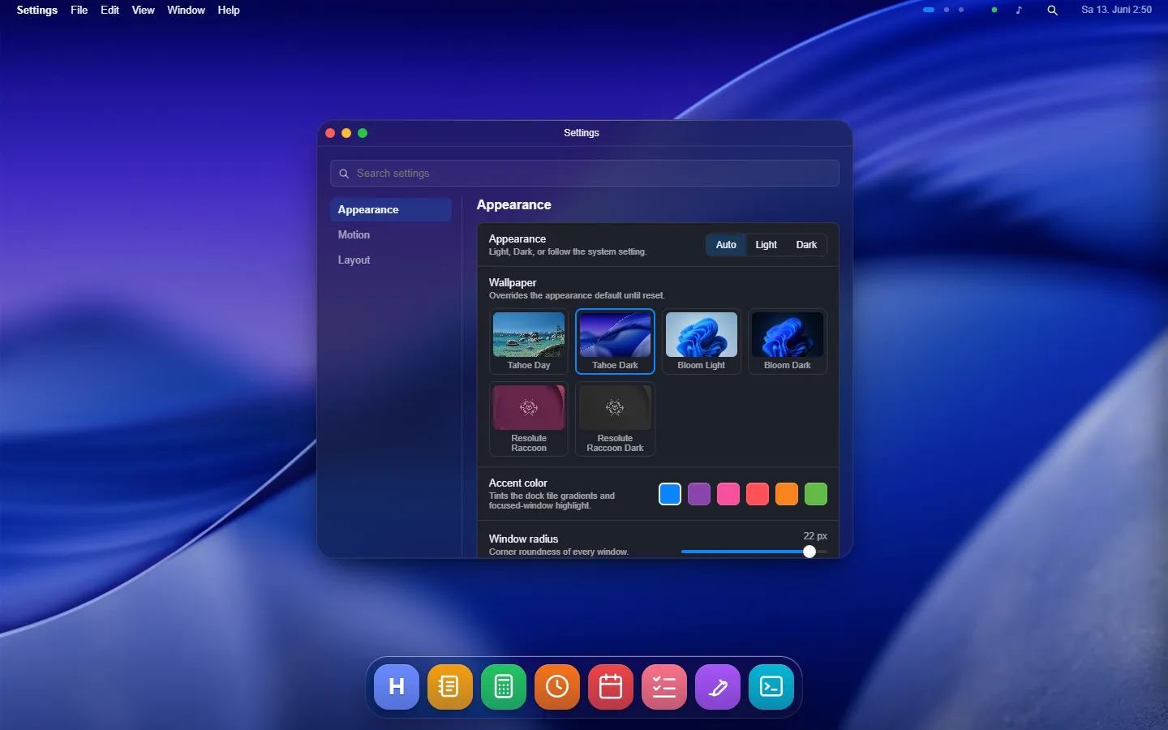This screenshot has height=730, width=1168.
Task: Set appearance mode to Light
Action: [766, 245]
